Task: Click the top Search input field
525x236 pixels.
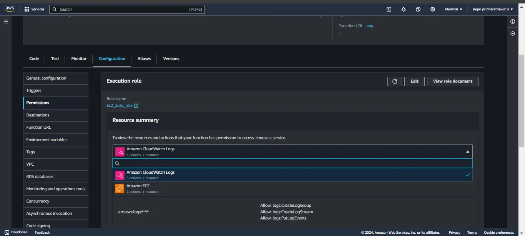Action: 127,9
